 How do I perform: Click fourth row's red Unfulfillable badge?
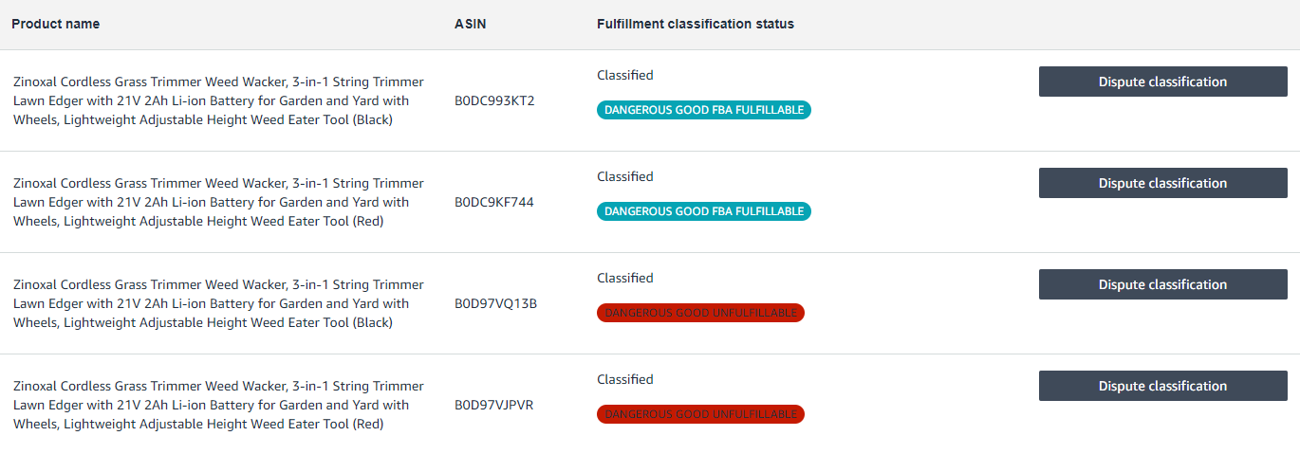point(700,414)
